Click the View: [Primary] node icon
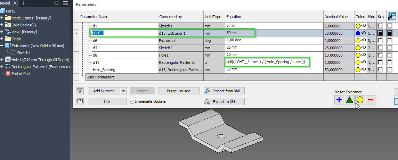This screenshot has height=160, width=398. click(8, 32)
